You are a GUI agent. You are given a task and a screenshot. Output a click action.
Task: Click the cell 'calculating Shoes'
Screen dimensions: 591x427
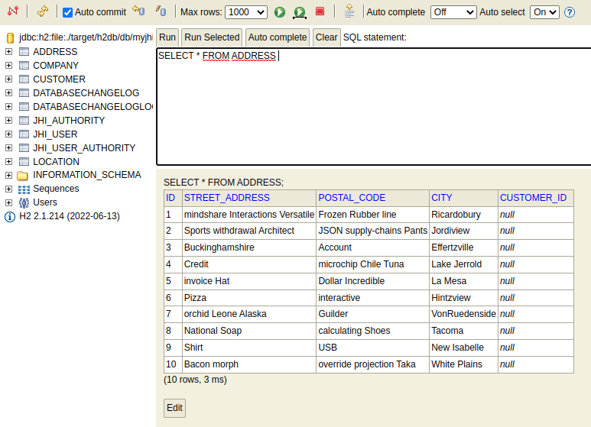pos(372,331)
